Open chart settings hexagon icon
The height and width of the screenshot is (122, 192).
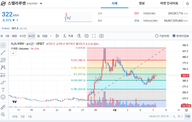(x=86, y=36)
